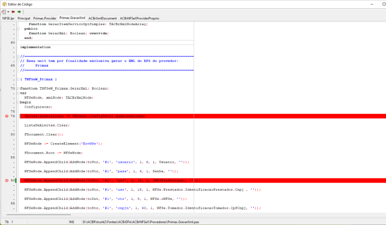Screen dimensions: 386x225
Task: Click the Primax.GravarXml.pas file path in status bar
Action: tap(141, 222)
